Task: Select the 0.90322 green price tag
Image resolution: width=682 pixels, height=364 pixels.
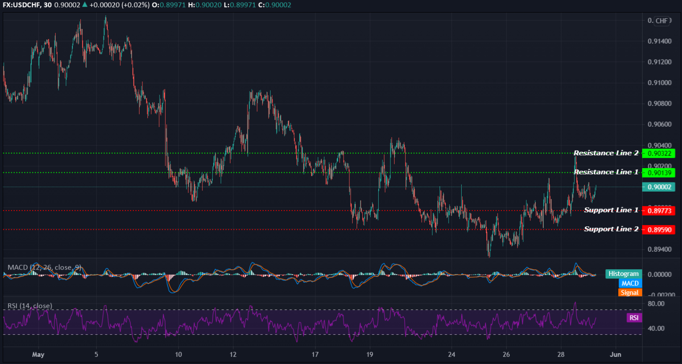Action: 659,153
